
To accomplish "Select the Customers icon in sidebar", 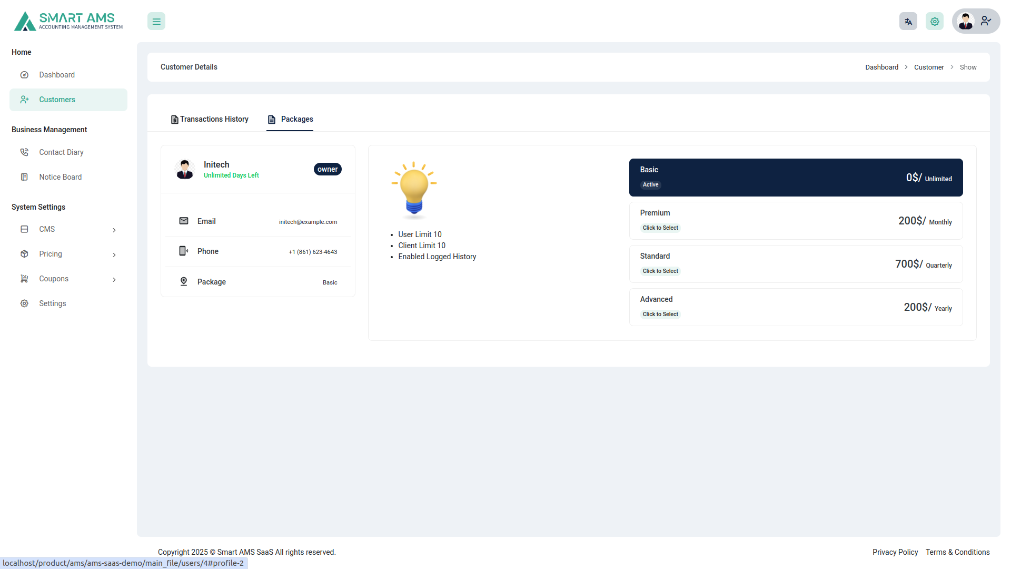I will point(24,100).
